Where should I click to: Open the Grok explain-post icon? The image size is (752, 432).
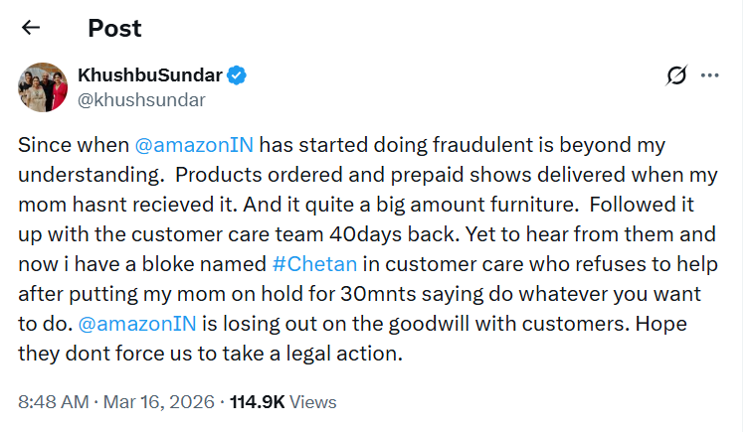click(676, 76)
